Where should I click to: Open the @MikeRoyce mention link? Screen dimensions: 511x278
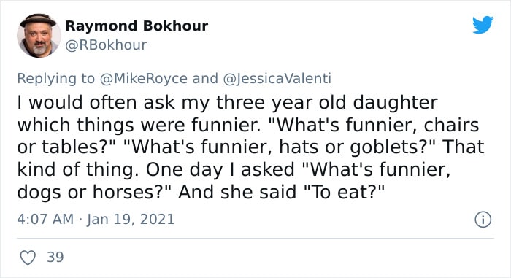coord(143,79)
